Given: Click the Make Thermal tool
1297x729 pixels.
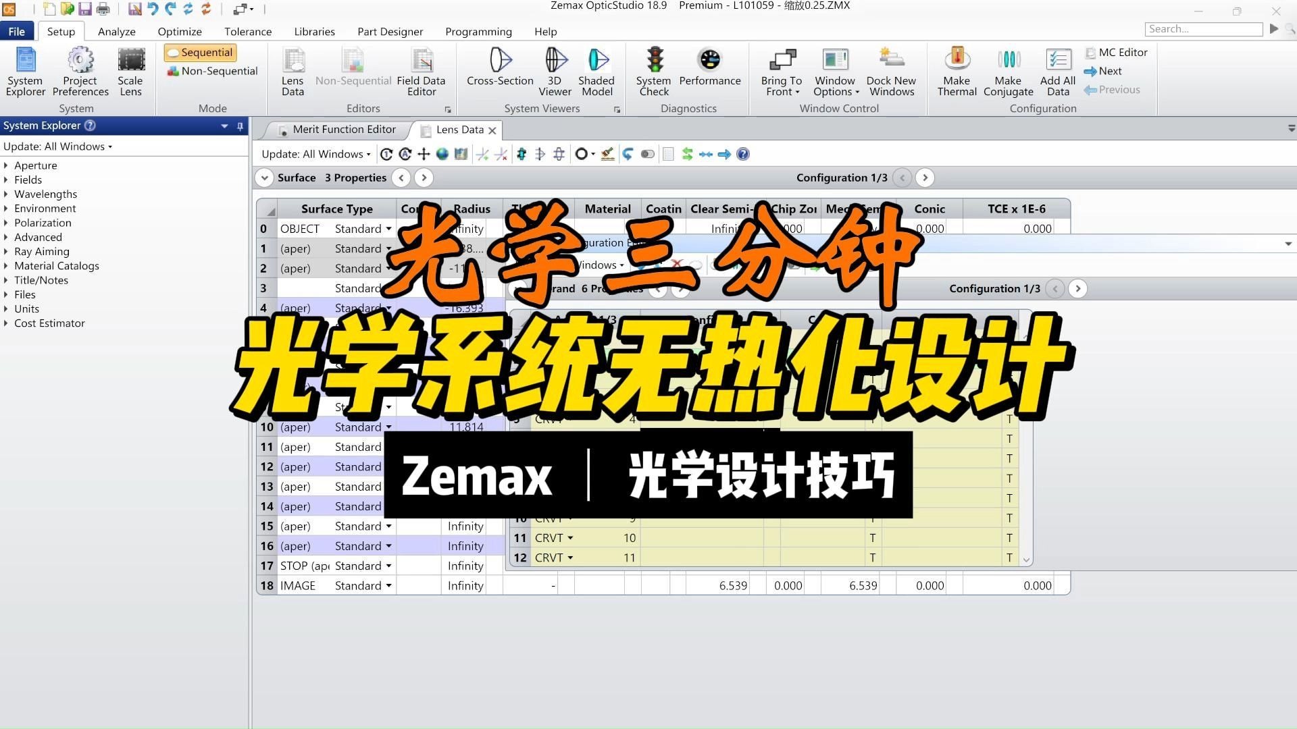Looking at the screenshot, I should pyautogui.click(x=957, y=71).
